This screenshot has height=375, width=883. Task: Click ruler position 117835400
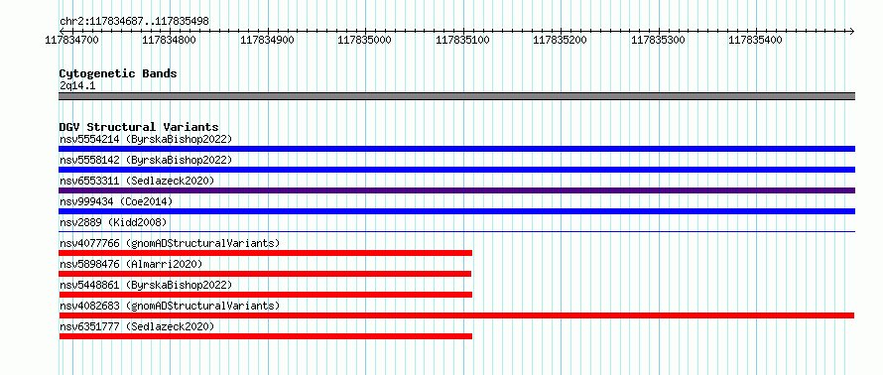(x=756, y=41)
